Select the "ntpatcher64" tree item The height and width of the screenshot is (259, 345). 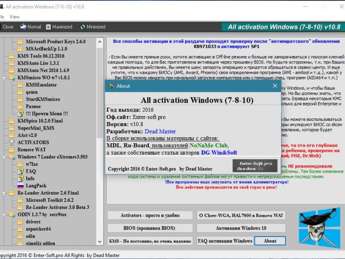(x=38, y=229)
